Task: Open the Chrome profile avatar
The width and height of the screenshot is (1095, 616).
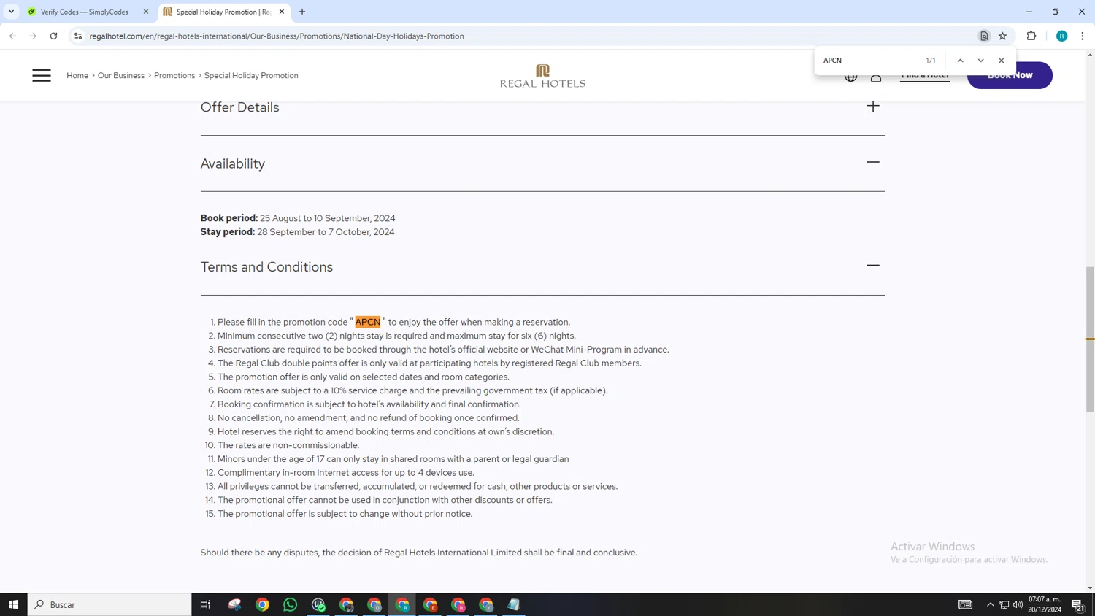Action: pyautogui.click(x=1061, y=36)
